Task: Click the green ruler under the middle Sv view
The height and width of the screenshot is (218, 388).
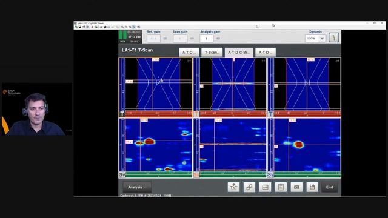Action: point(233,174)
